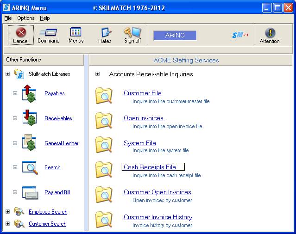Open the File menu

[8, 18]
